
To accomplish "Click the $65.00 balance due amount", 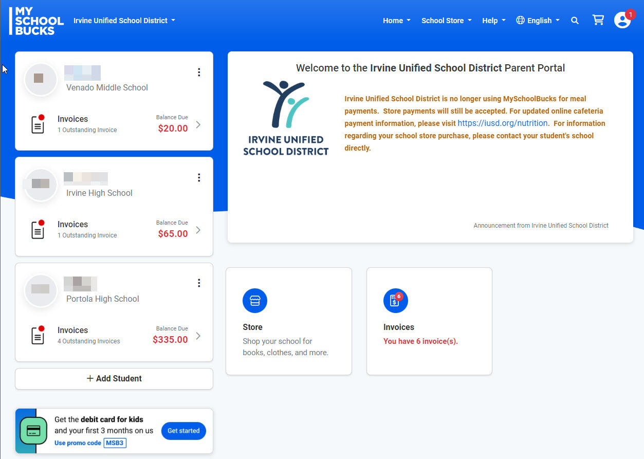I will pyautogui.click(x=173, y=234).
